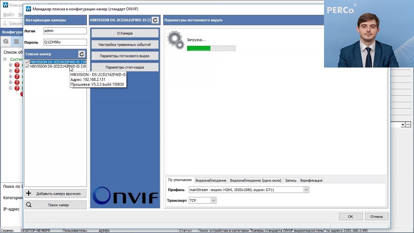This screenshot has width=414, height=233.
Task: Click the red question icon on the second tree row
Action: point(17,71)
